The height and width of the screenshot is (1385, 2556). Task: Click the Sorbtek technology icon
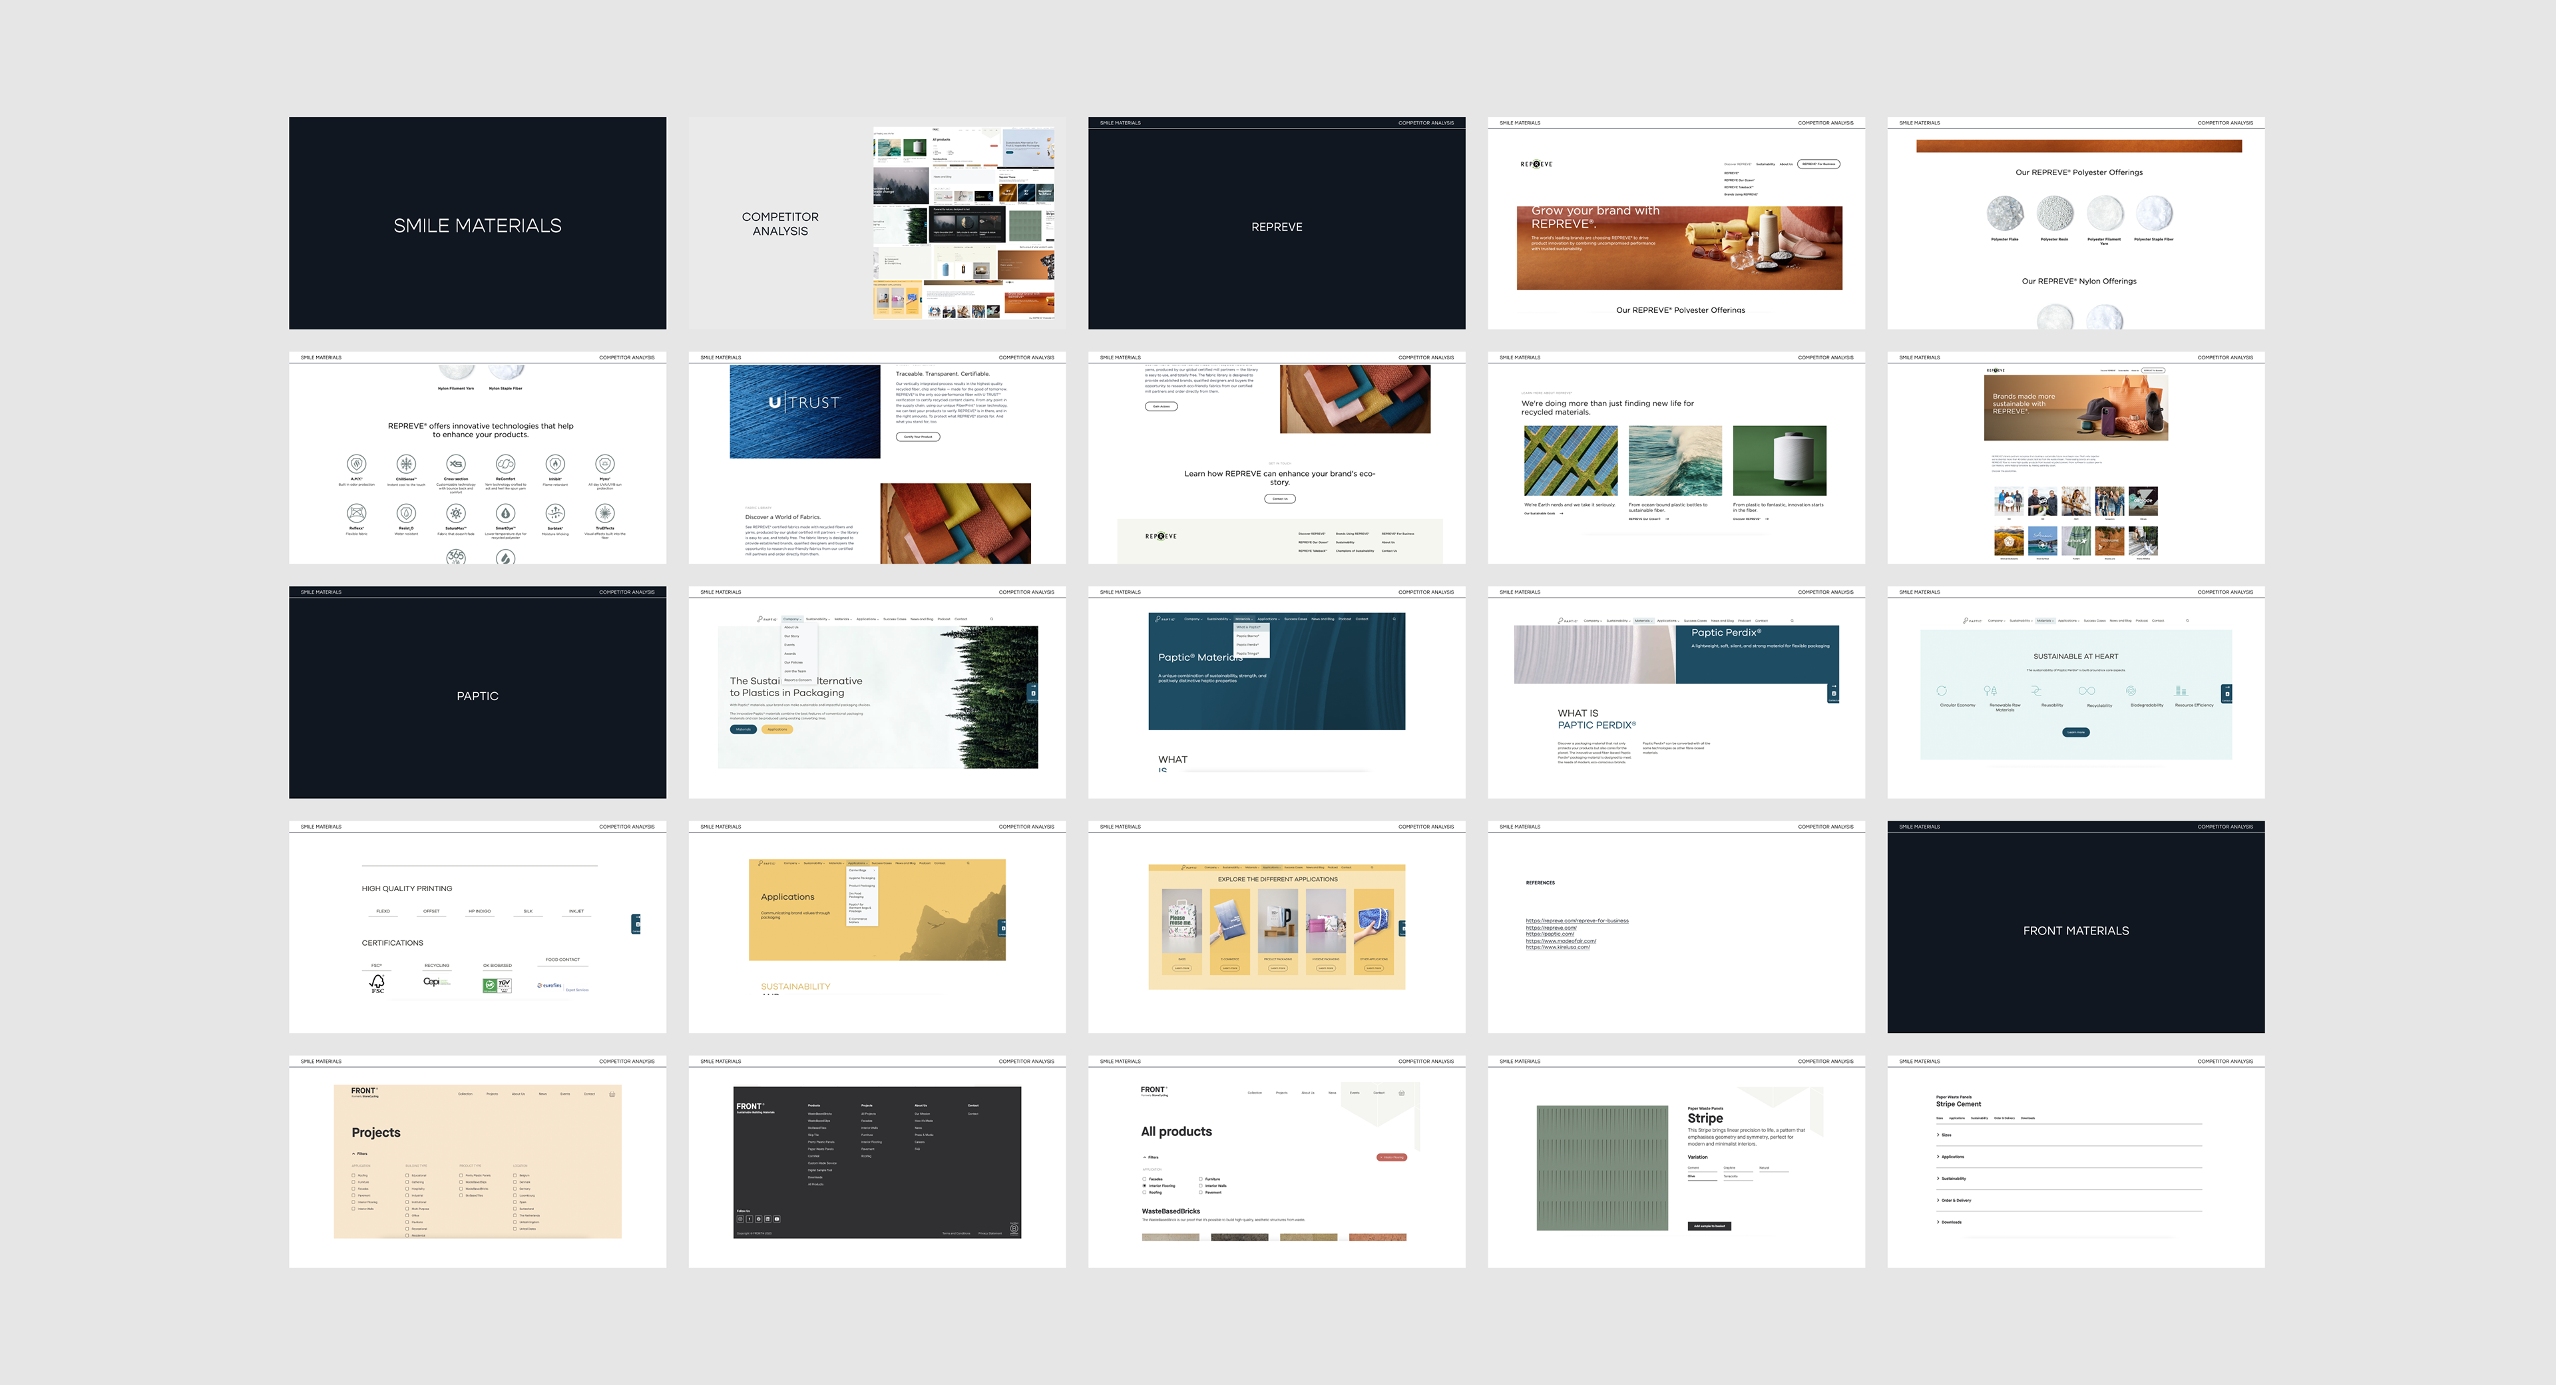coord(556,513)
